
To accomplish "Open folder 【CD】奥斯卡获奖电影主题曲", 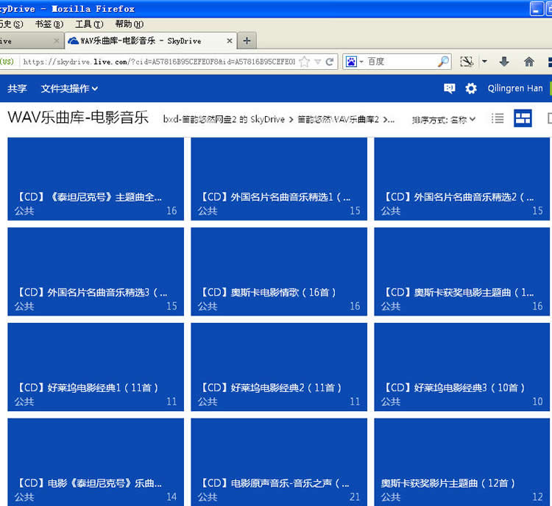I will (x=462, y=271).
